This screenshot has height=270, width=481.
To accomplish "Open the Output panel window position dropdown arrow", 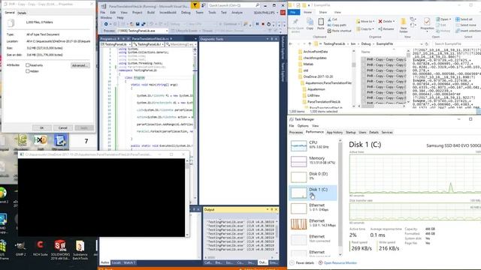I will [x=268, y=209].
